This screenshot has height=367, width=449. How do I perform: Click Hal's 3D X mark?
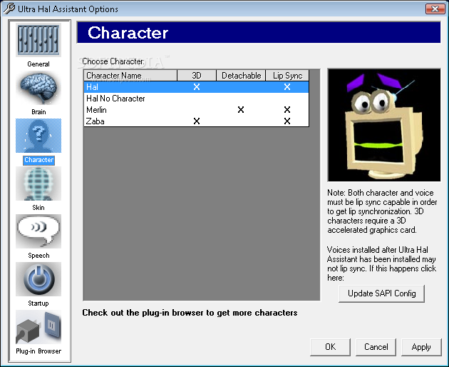coord(197,87)
